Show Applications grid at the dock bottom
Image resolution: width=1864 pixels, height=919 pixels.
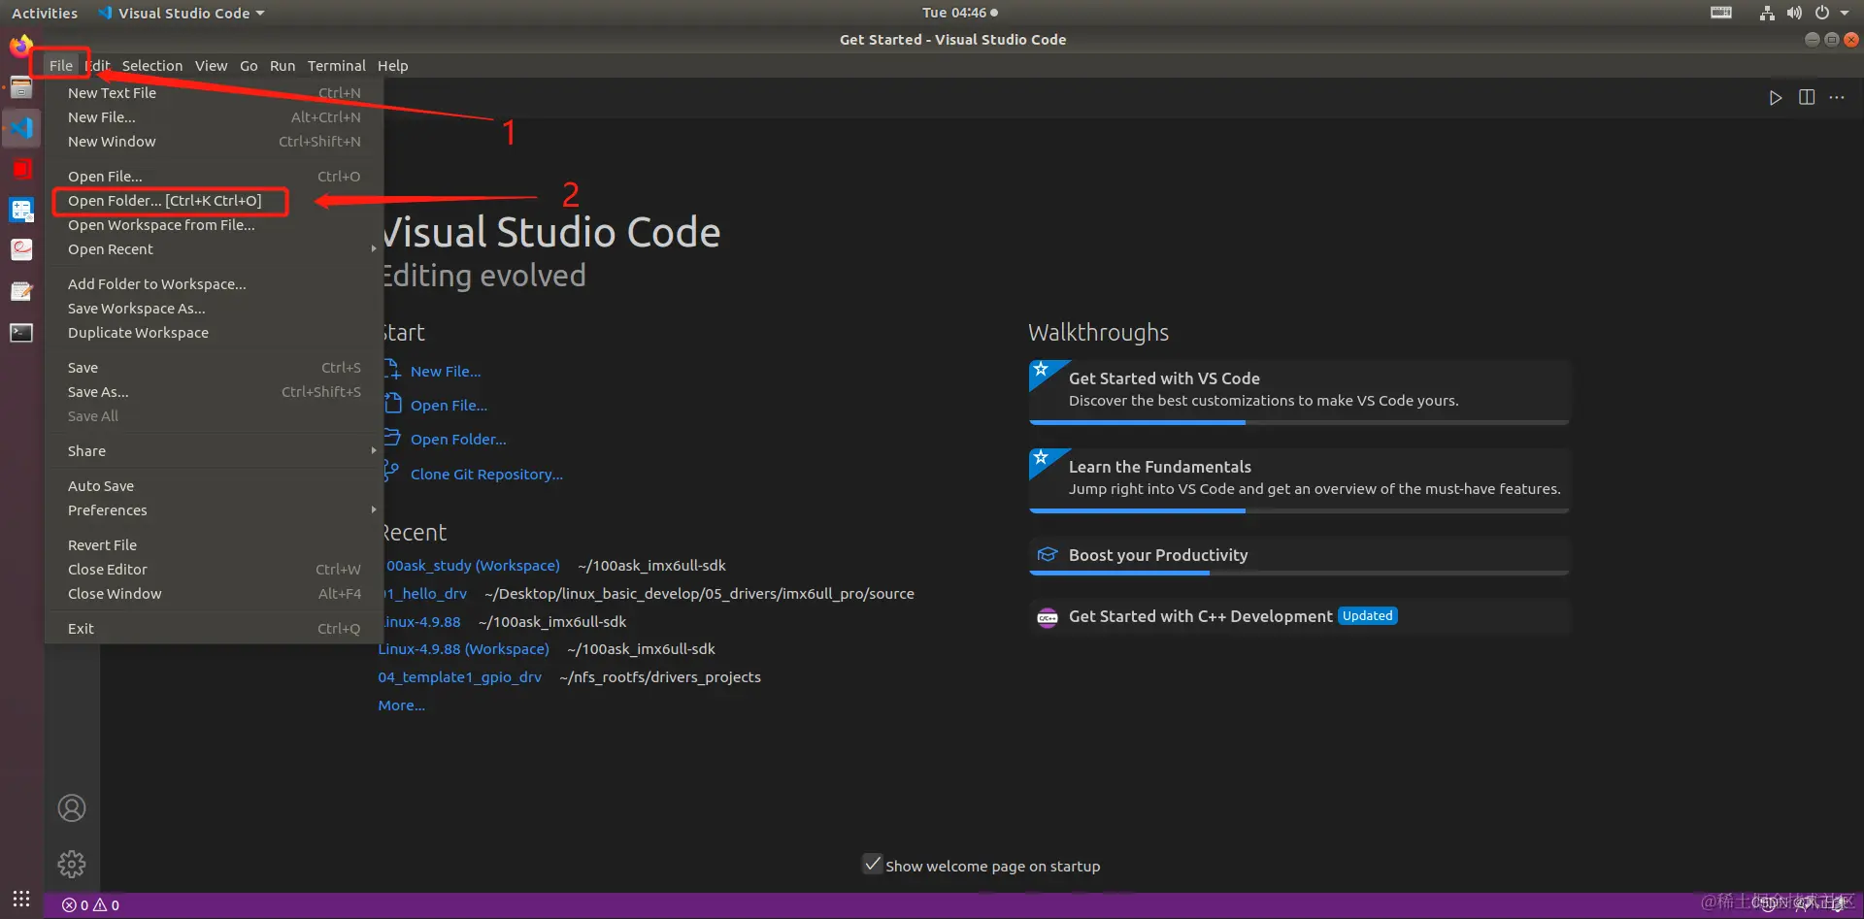click(21, 899)
